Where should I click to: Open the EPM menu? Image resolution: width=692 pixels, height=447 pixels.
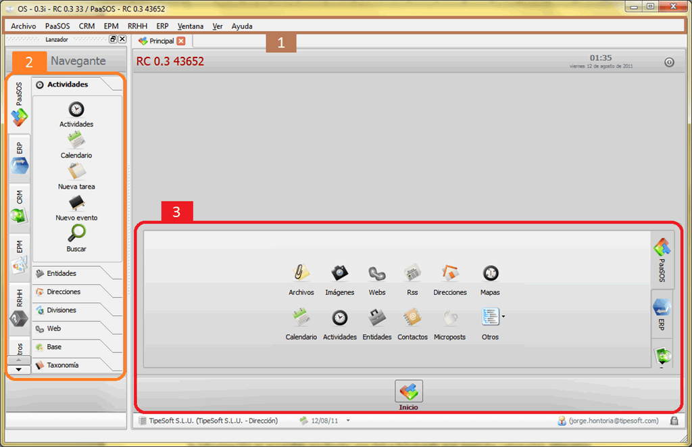tap(112, 26)
